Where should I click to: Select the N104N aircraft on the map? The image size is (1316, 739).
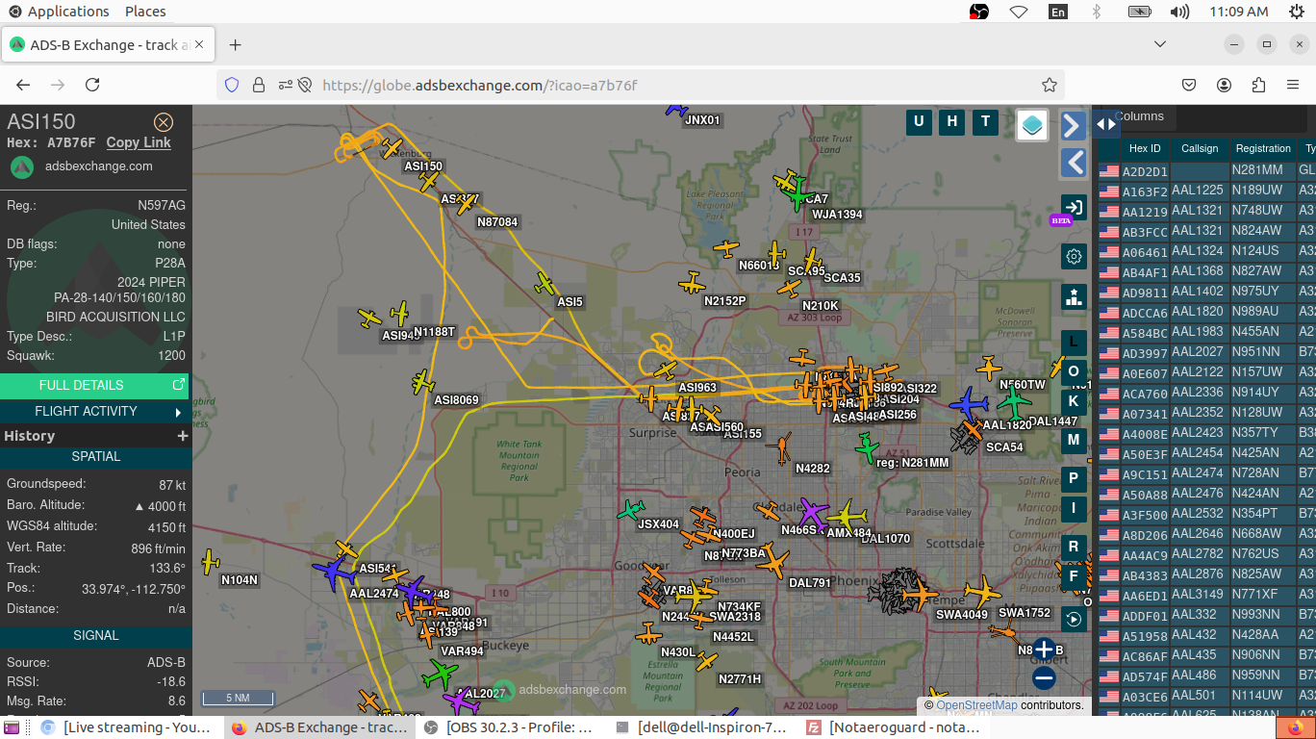pyautogui.click(x=209, y=562)
